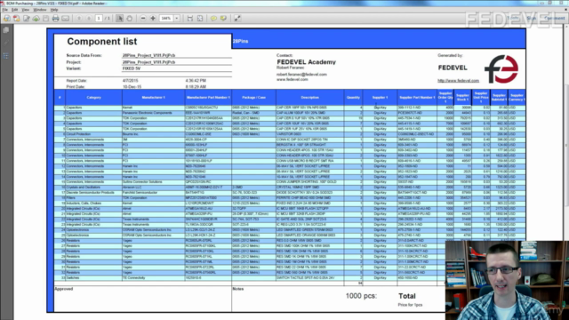Click the FEDEVEL Academy contact name
The image size is (569, 320).
306,62
